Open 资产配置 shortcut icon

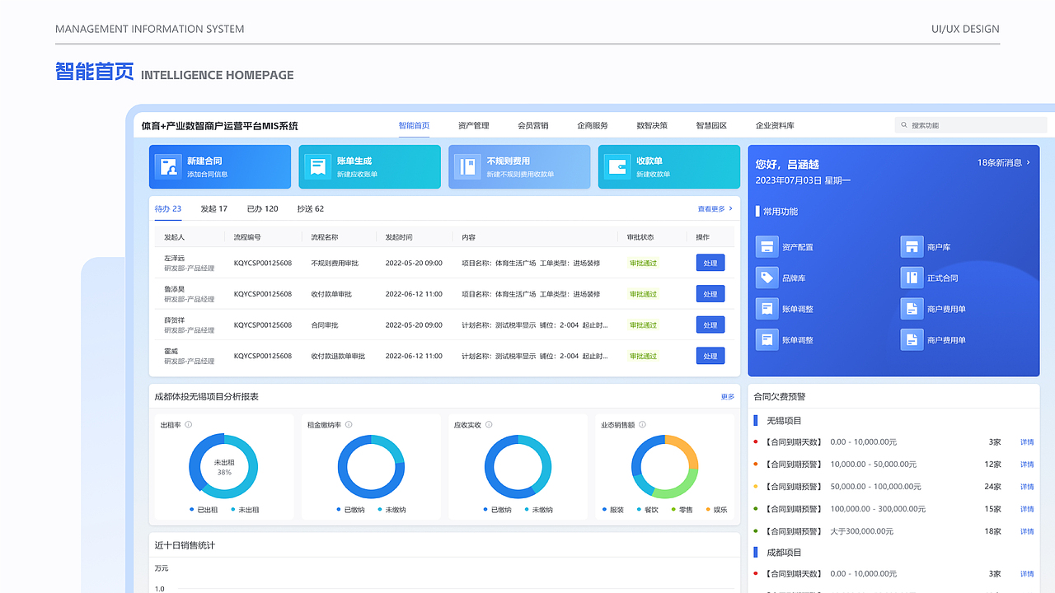(767, 247)
